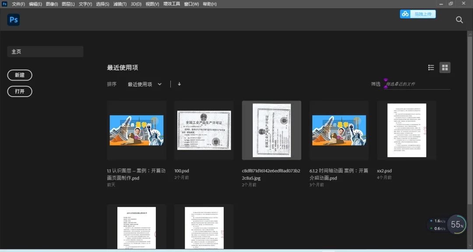Click the 1.6K/s upload speed indicator

pyautogui.click(x=438, y=221)
